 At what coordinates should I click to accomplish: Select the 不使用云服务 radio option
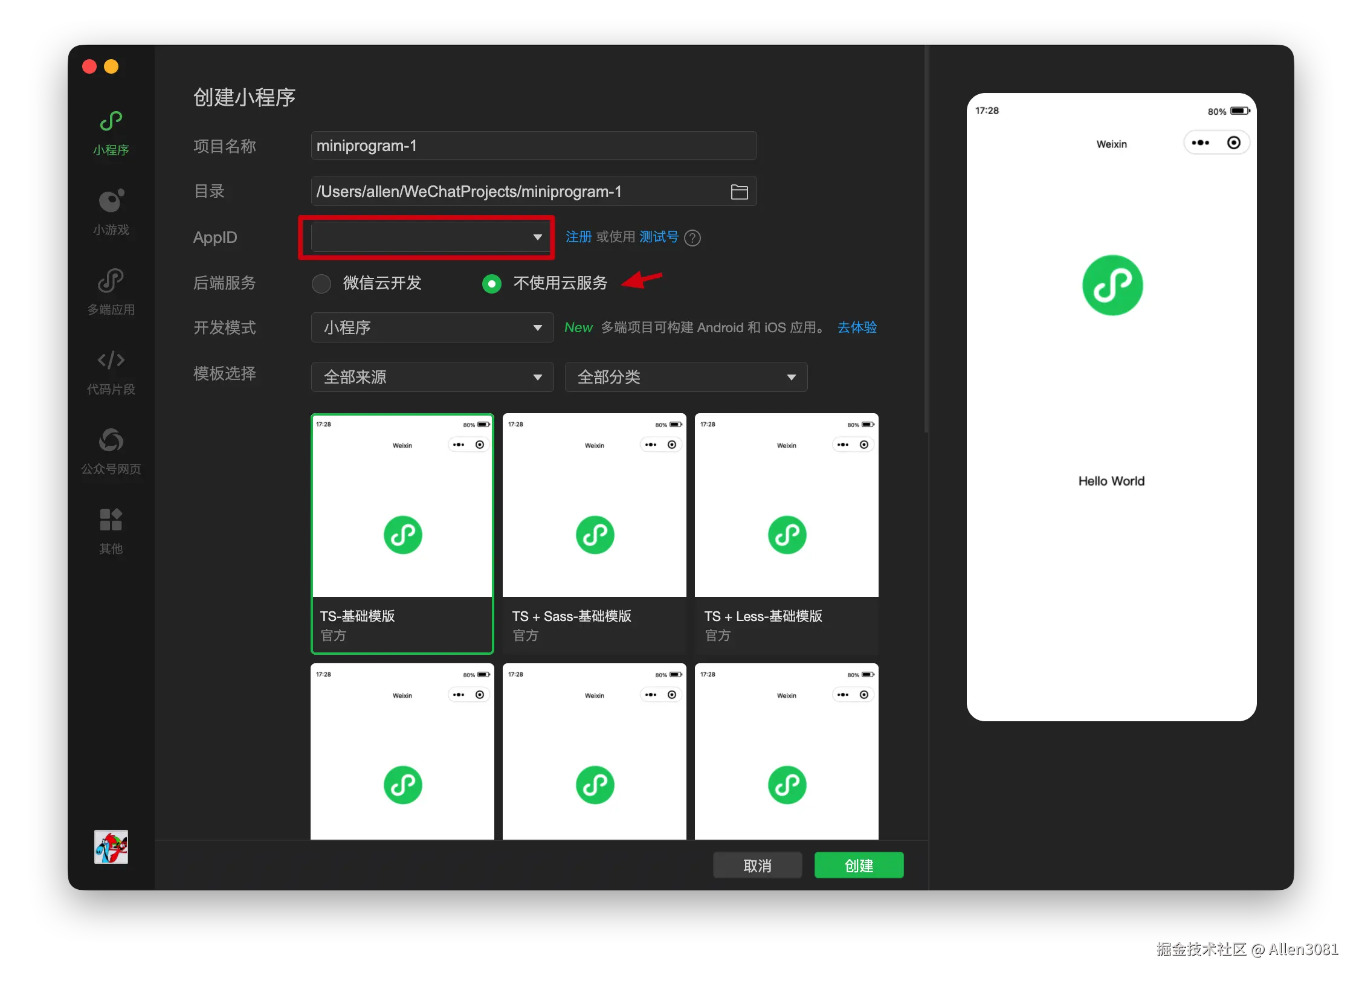coord(492,283)
